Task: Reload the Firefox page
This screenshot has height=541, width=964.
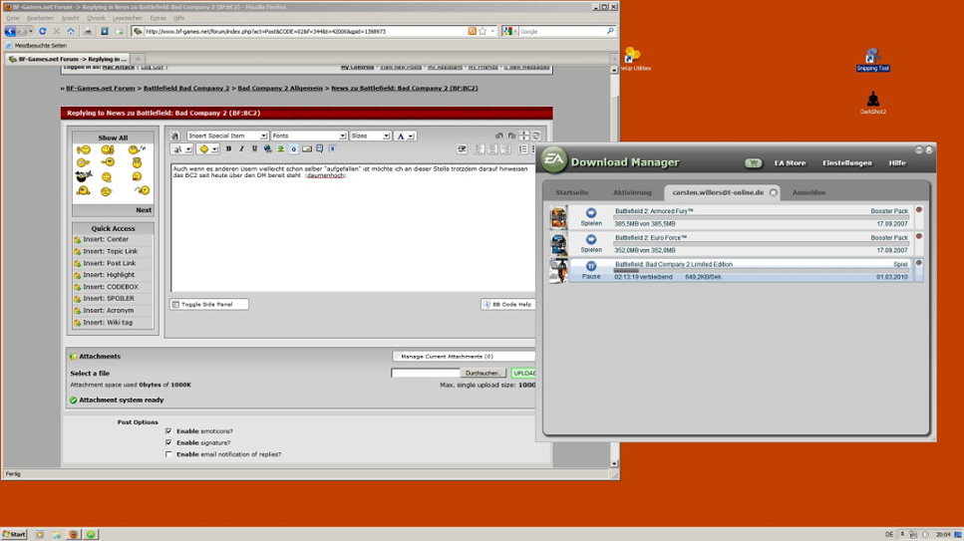Action: (43, 31)
